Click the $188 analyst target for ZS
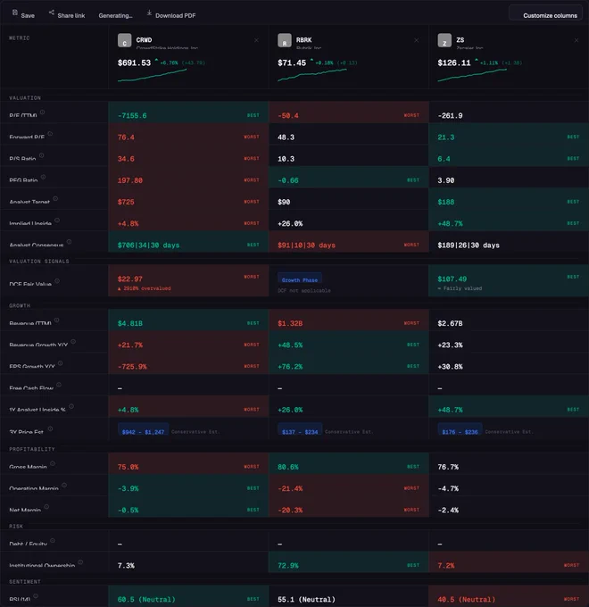 (446, 202)
